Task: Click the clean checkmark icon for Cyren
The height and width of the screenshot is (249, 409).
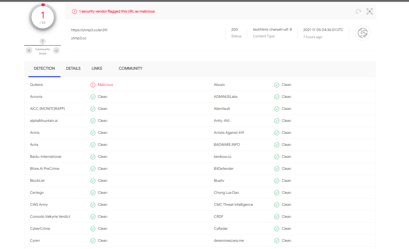Action: tap(93, 241)
